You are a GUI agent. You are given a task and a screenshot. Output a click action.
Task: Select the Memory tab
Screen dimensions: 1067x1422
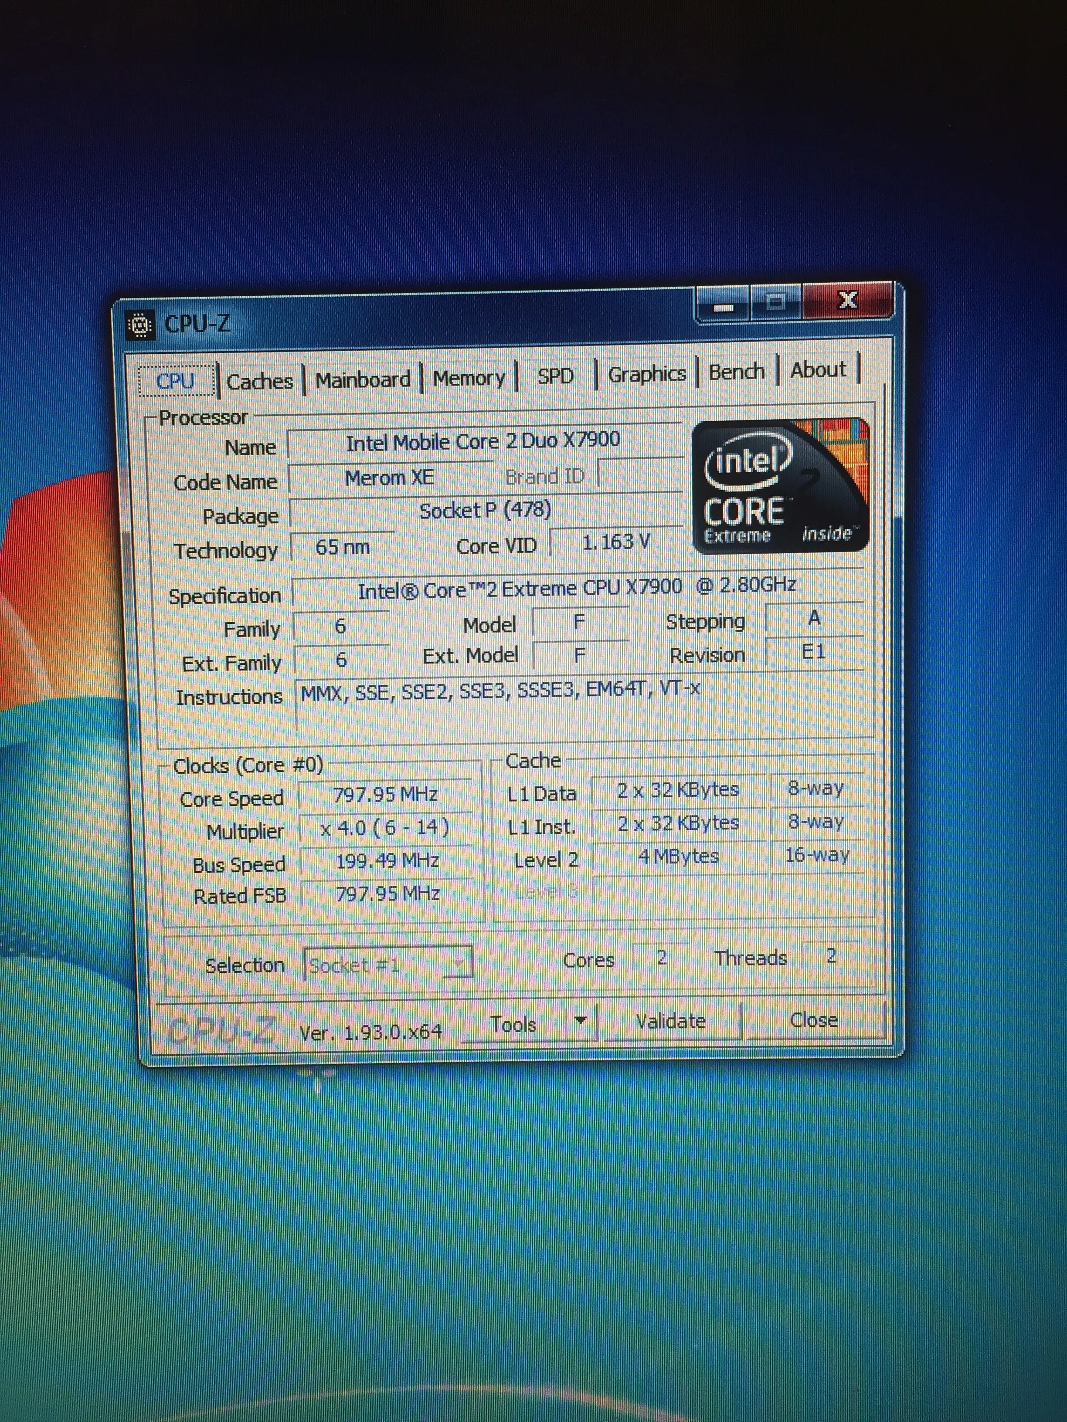[x=469, y=377]
